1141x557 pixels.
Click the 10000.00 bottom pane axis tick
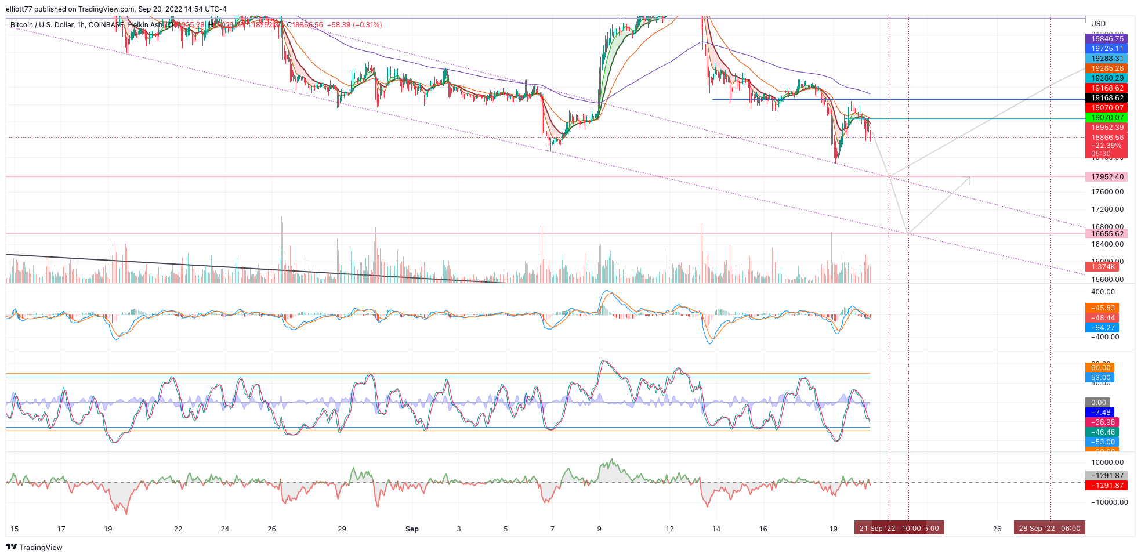pyautogui.click(x=1107, y=462)
